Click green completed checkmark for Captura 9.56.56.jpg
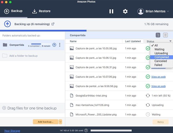 (148, 86)
